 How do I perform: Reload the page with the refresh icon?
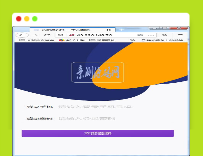click(47, 35)
